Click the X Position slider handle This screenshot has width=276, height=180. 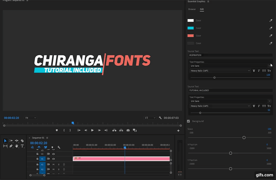point(231,153)
